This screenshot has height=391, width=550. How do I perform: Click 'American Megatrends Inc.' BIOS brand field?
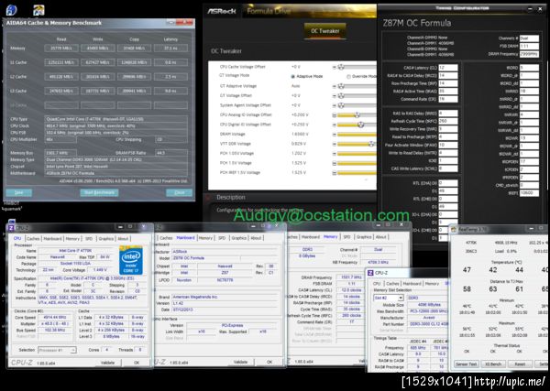pyautogui.click(x=225, y=297)
